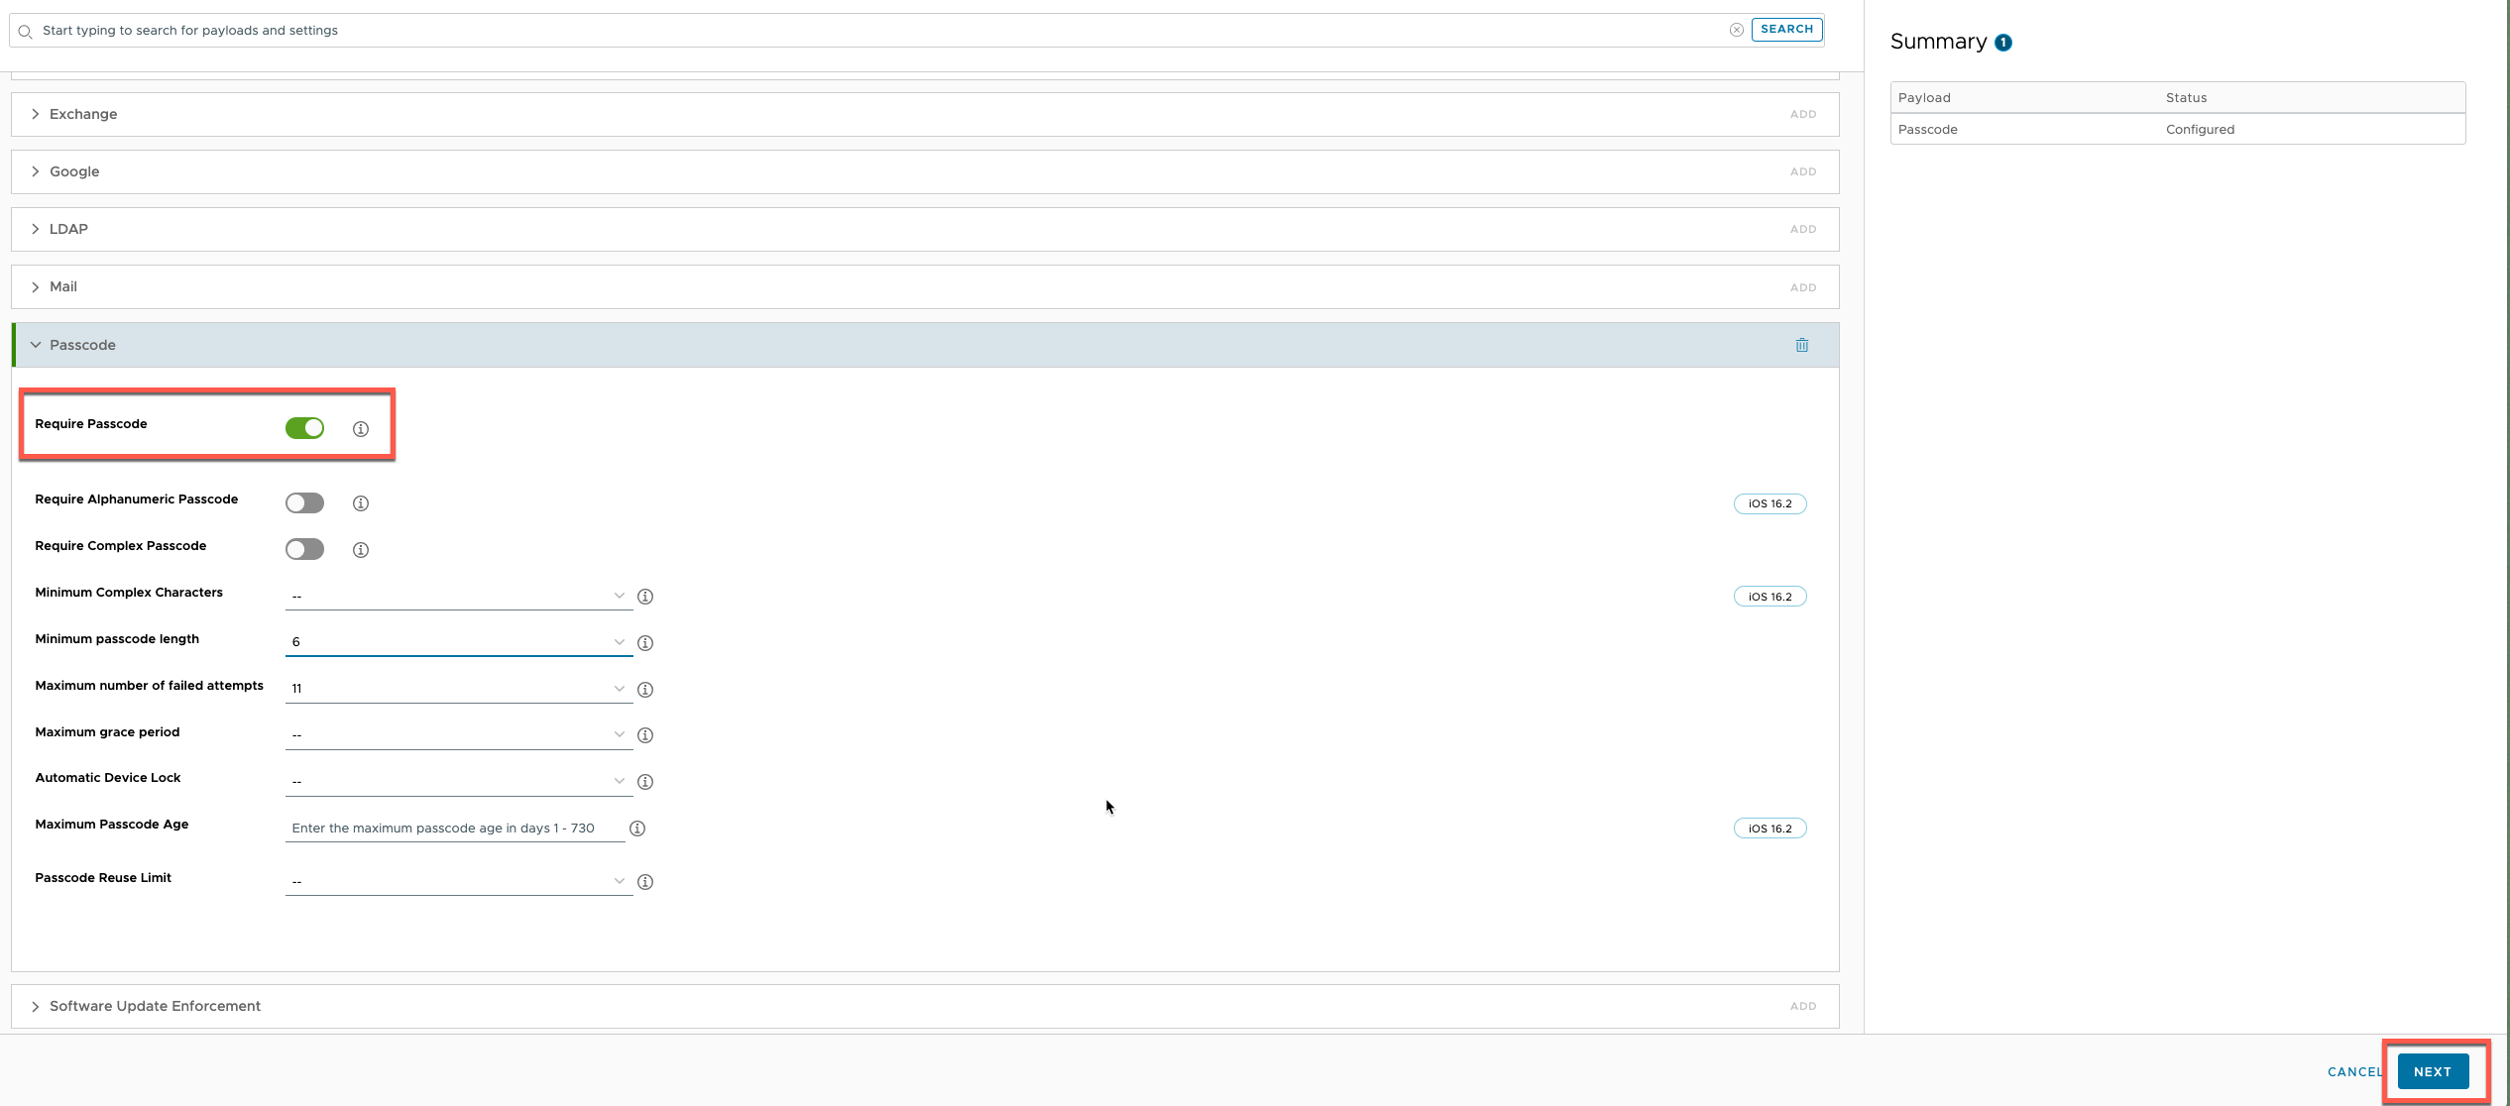Click the SEARCH button
Image resolution: width=2510 pixels, height=1106 pixels.
click(x=1786, y=30)
